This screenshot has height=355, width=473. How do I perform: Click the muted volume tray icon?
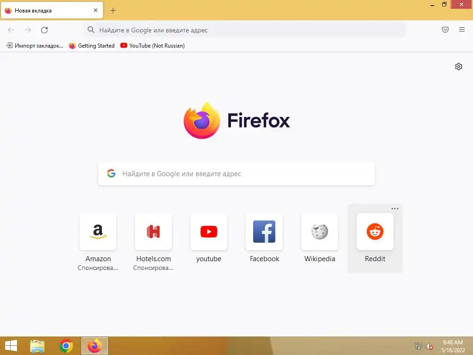pos(429,346)
